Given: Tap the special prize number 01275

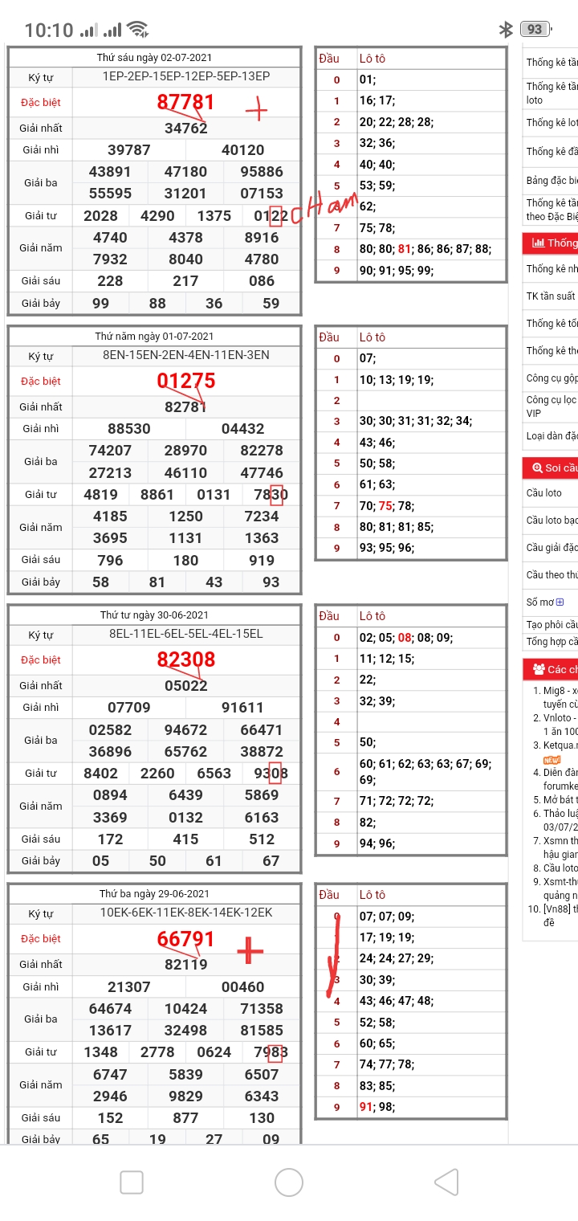Looking at the screenshot, I should (x=186, y=381).
